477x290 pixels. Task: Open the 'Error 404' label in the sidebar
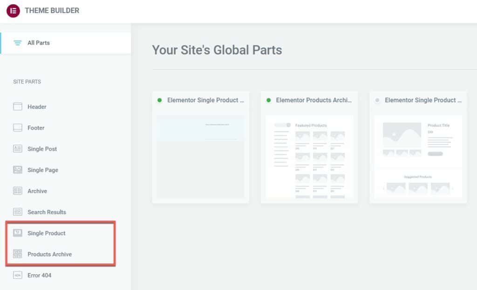(40, 276)
